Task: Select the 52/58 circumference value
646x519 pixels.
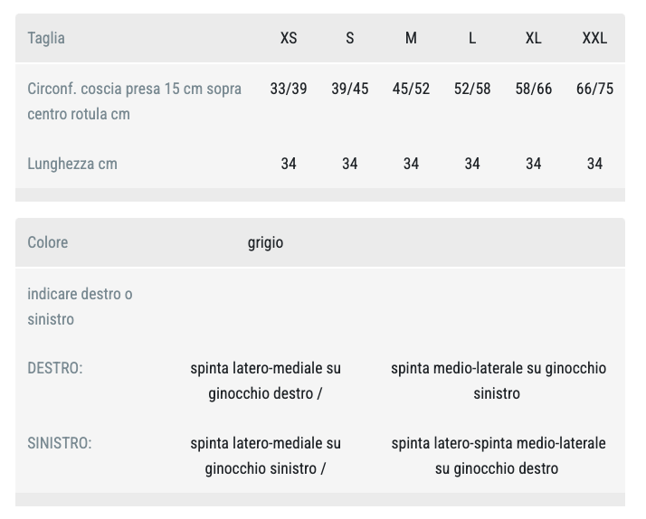Action: tap(472, 89)
